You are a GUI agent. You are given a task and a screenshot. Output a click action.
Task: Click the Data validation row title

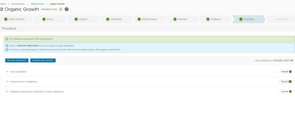pos(18,72)
